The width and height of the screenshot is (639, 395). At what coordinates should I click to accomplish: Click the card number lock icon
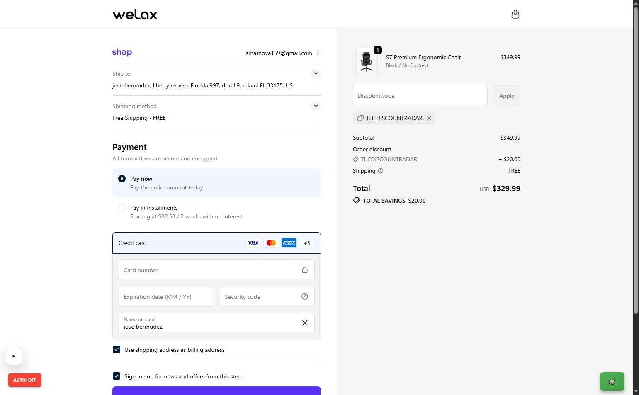pos(305,270)
